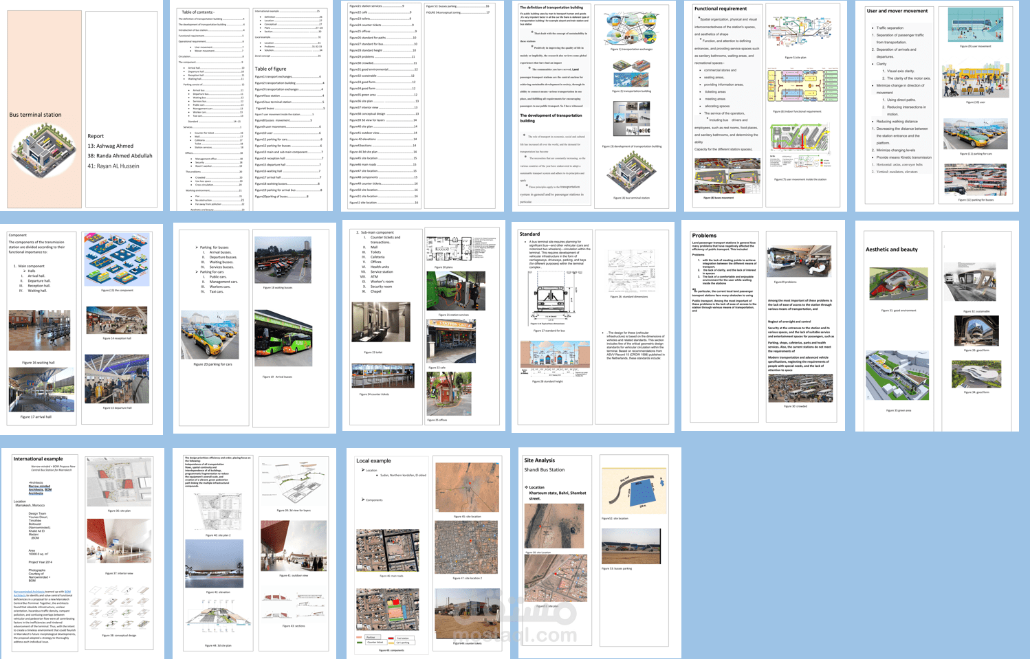Open the 'Functional requirement' page heading
The height and width of the screenshot is (659, 1030).
click(720, 9)
